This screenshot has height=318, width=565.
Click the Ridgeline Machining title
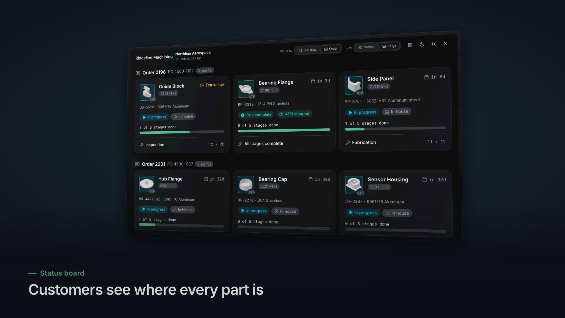[x=154, y=57]
